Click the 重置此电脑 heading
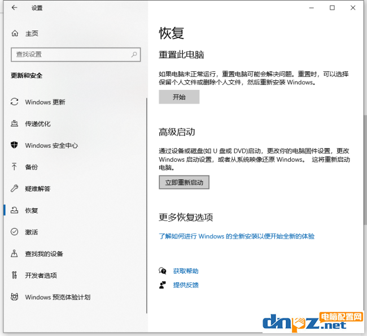The width and height of the screenshot is (367, 336). point(181,55)
